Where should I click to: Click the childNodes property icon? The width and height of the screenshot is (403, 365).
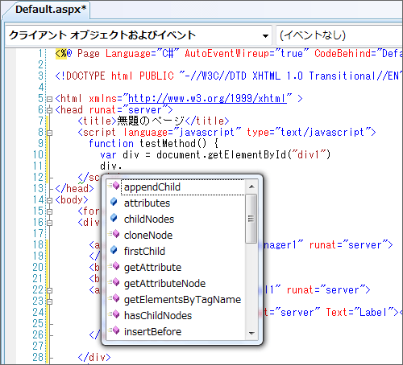pyautogui.click(x=114, y=218)
